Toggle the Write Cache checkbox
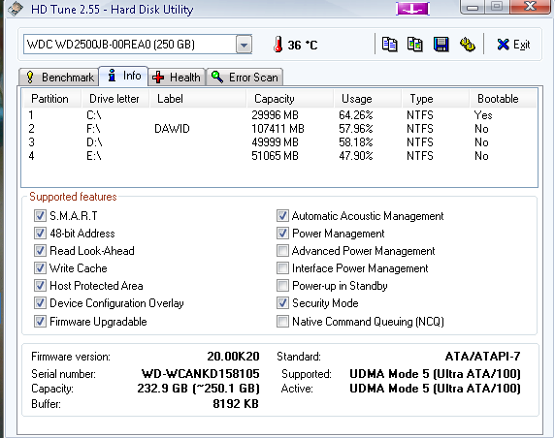 (x=40, y=268)
